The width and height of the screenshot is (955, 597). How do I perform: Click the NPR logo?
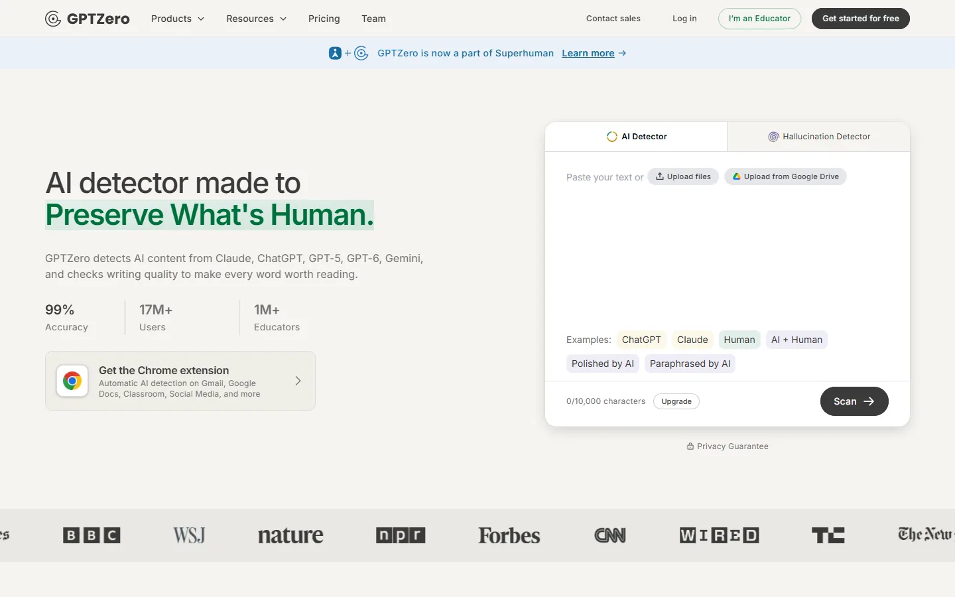pyautogui.click(x=401, y=535)
